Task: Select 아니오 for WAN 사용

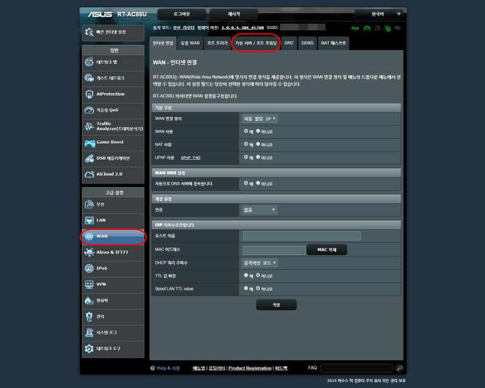Action: pos(258,131)
